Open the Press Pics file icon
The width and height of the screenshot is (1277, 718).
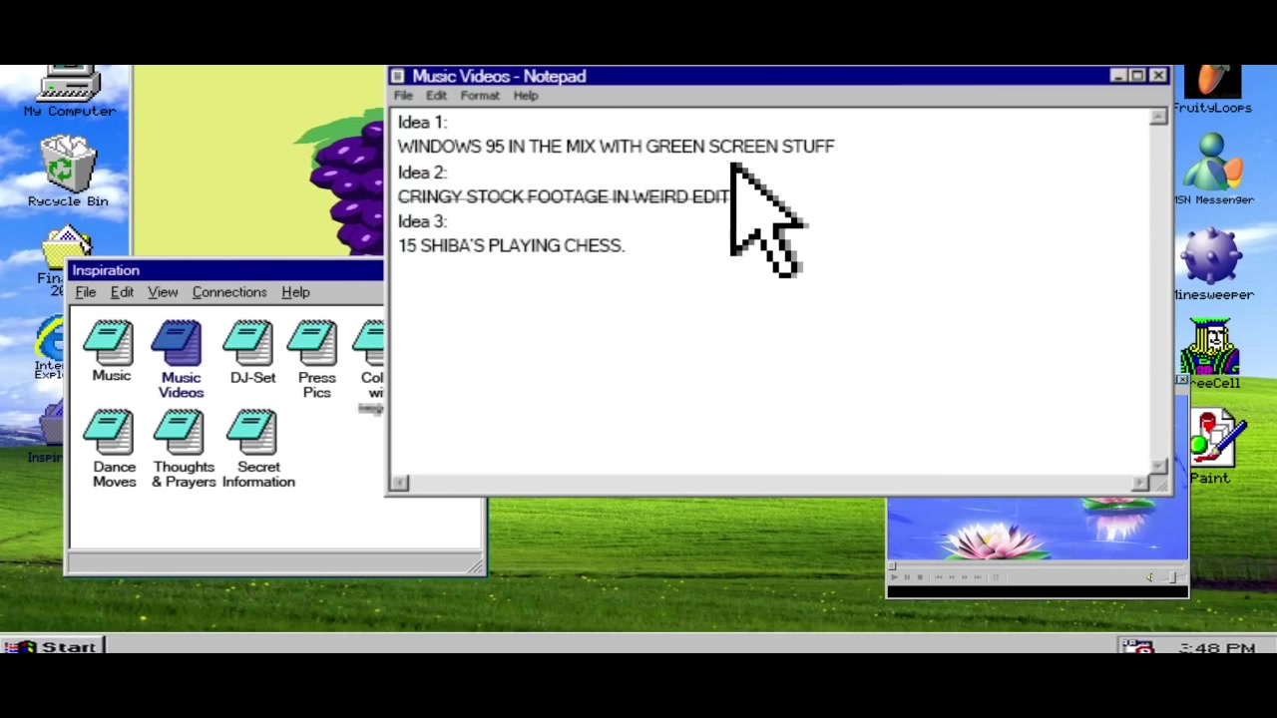[x=316, y=359]
